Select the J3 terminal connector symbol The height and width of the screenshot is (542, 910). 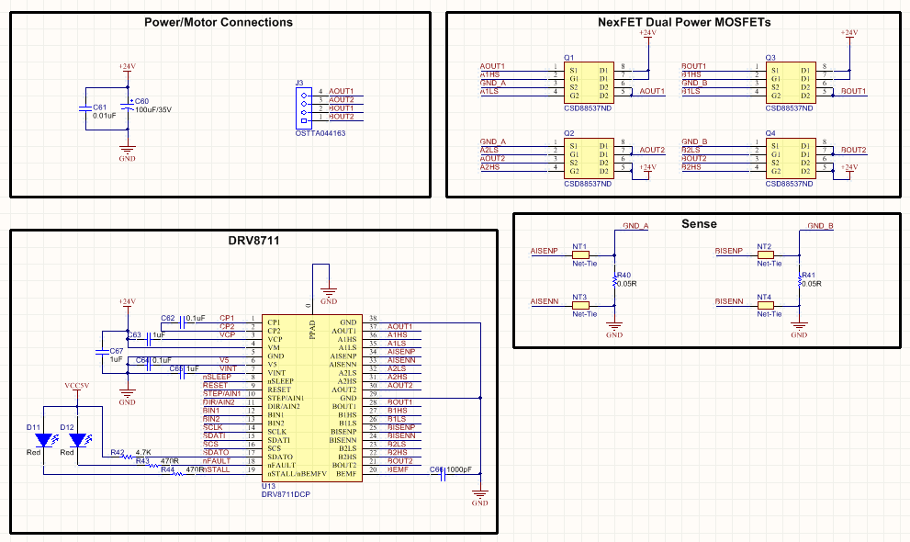point(303,107)
